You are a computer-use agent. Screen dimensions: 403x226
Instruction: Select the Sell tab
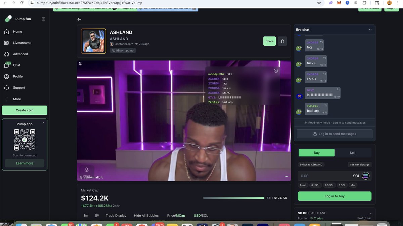point(353,153)
